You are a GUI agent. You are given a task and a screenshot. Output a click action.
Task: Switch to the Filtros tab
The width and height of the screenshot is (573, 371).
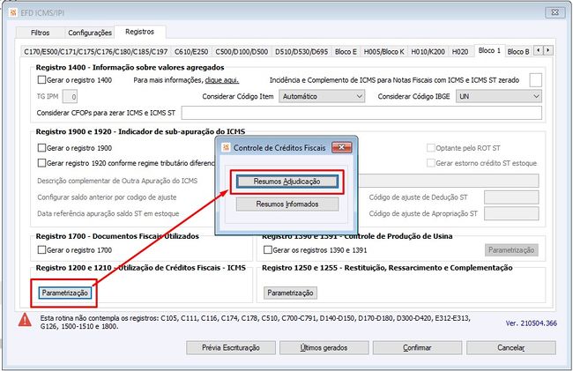tap(41, 33)
